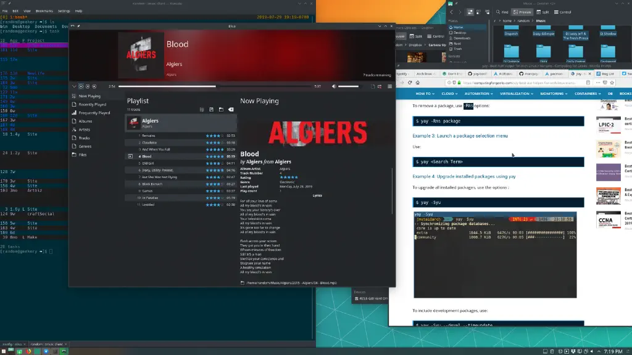This screenshot has height=355, width=632.
Task: Open Firefox's home page via the home icon
Action: 417,82
